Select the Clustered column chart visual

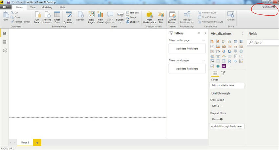coord(229,41)
